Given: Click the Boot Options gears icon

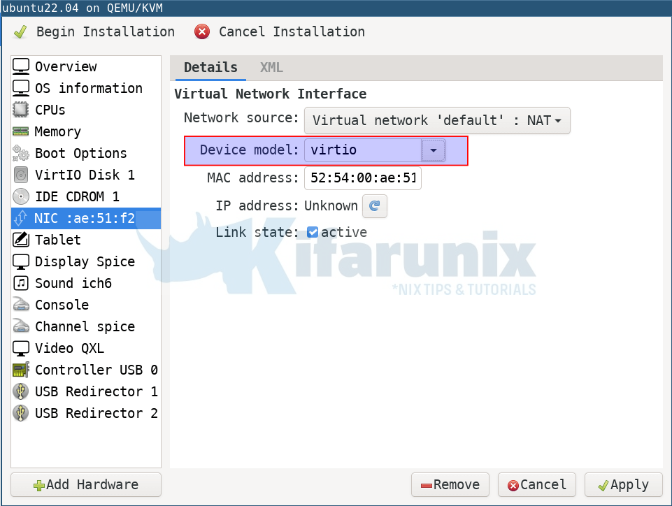Looking at the screenshot, I should tap(20, 153).
